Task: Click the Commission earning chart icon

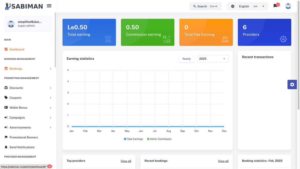Action: [x=166, y=39]
